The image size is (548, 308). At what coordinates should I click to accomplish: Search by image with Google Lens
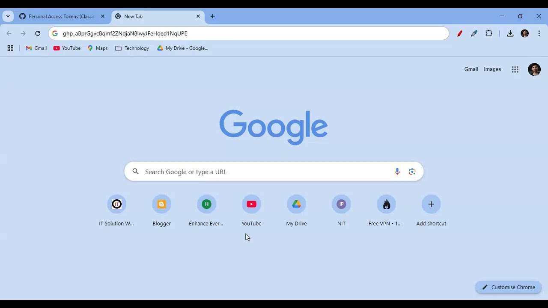(x=412, y=172)
